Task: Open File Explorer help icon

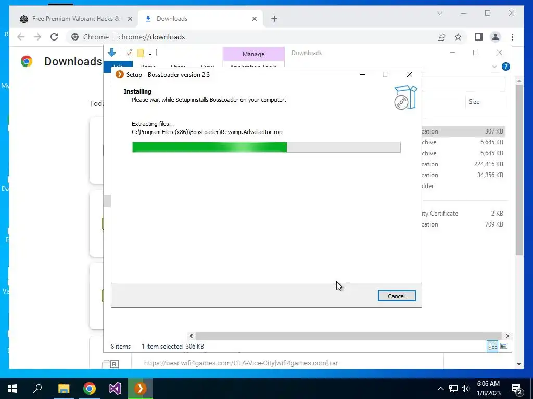Action: (x=506, y=66)
